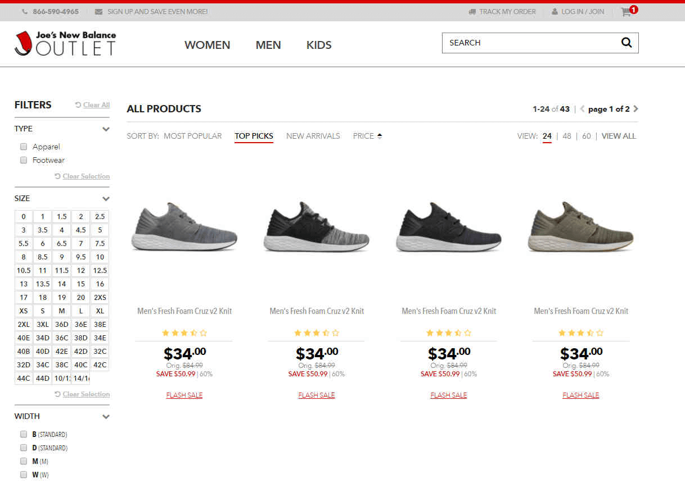
Task: Enable the B (Standard) width filter
Action: (x=24, y=434)
